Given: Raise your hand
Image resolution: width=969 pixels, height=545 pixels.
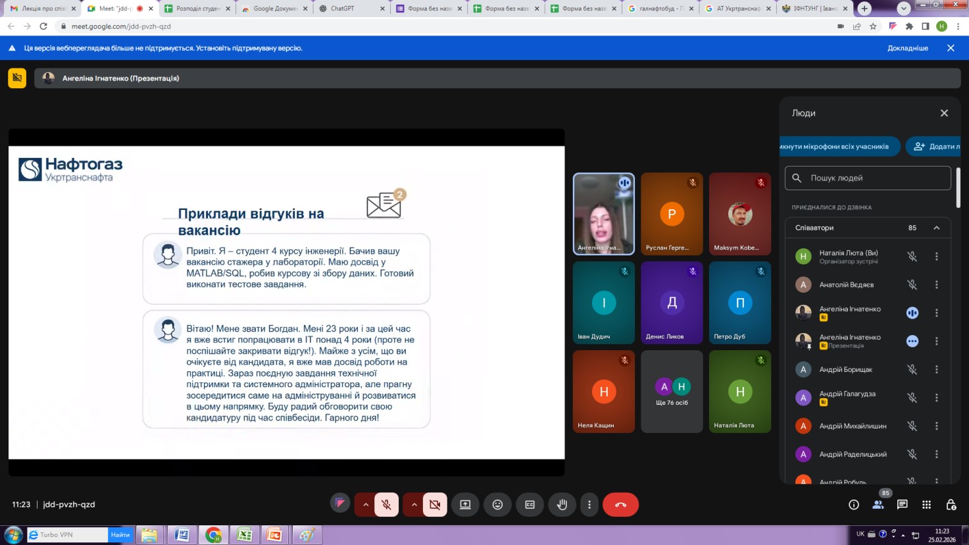Looking at the screenshot, I should [562, 505].
